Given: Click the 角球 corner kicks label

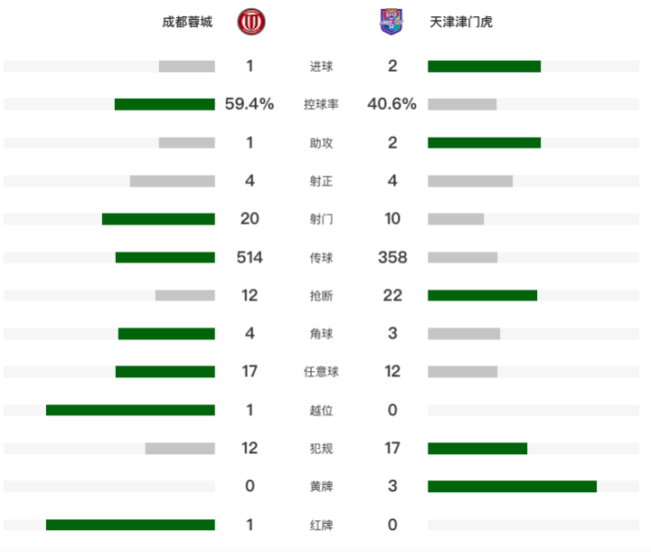Looking at the screenshot, I should click(321, 334).
